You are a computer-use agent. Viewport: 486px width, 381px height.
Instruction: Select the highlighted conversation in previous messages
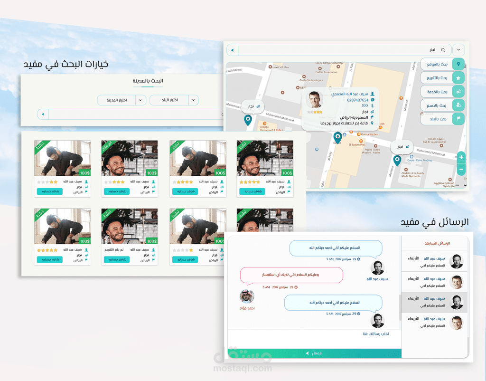(x=435, y=302)
